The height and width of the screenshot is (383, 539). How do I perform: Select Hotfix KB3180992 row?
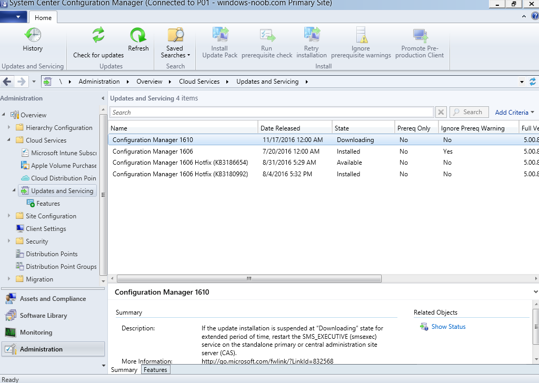click(x=324, y=174)
